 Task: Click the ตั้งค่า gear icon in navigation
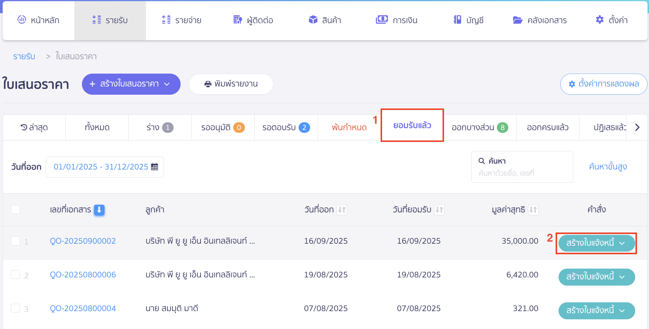tap(600, 20)
